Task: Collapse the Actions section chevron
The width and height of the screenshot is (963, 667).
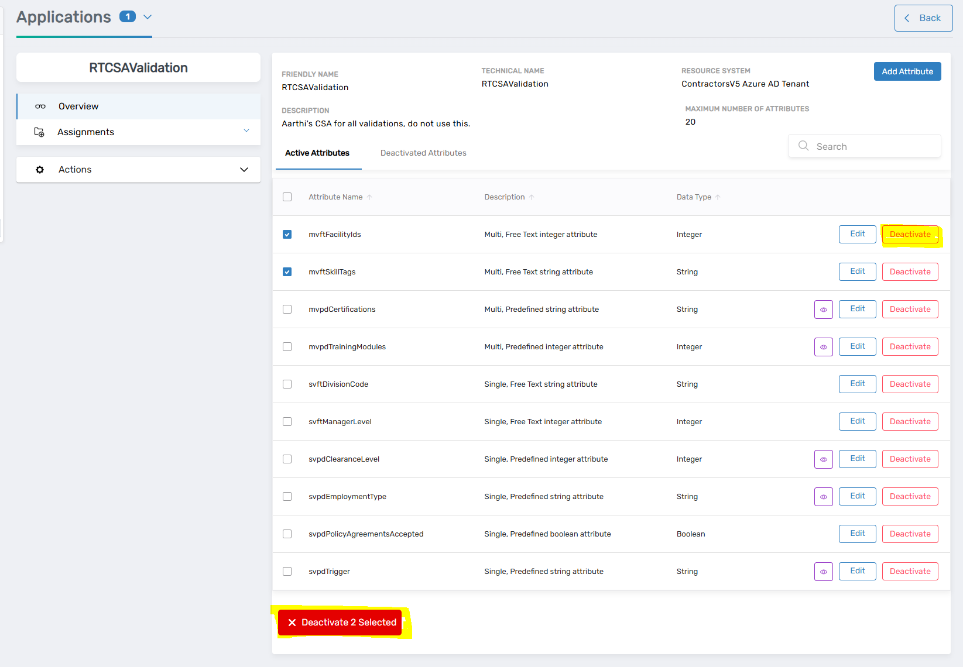Action: pos(244,169)
